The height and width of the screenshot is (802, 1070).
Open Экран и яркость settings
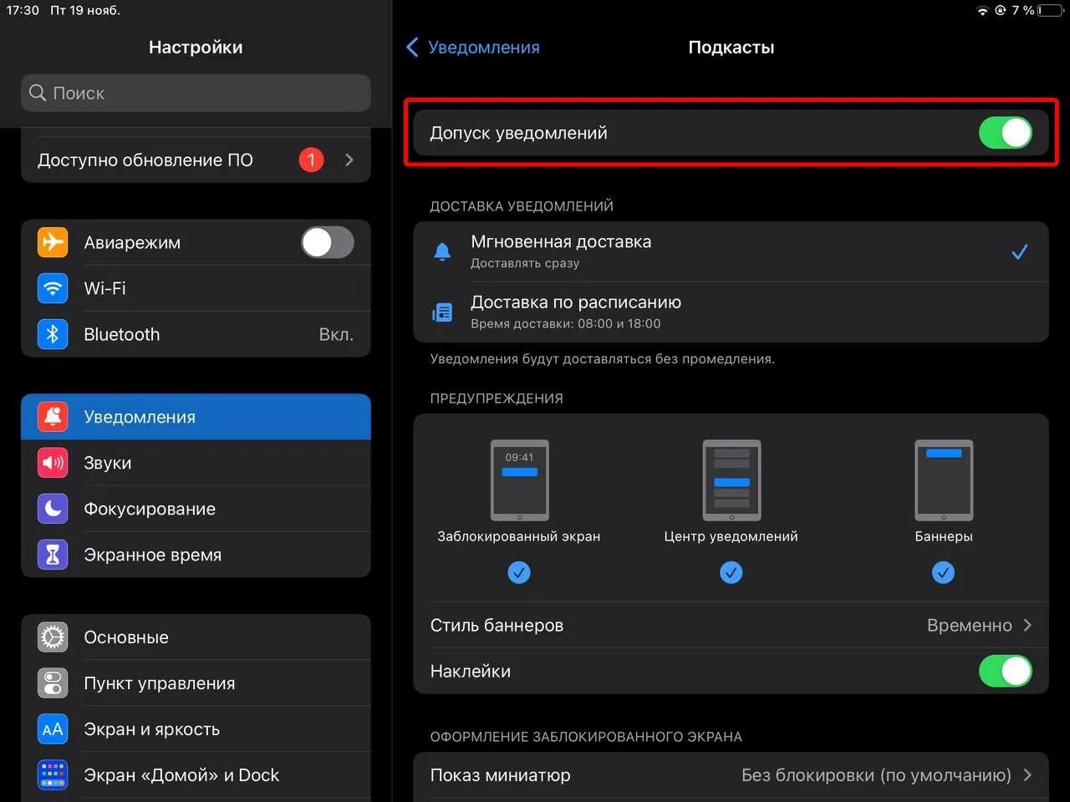196,729
